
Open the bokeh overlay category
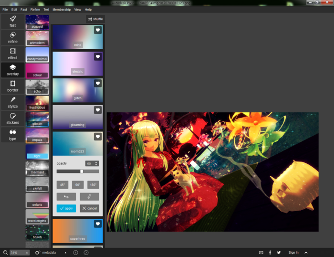point(37,233)
